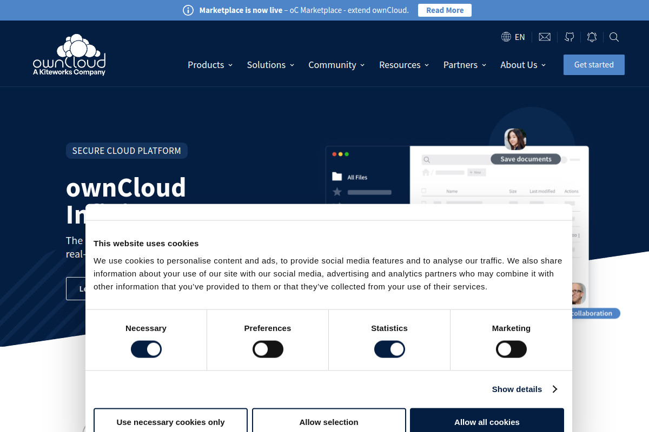Open the search magnifier icon
The width and height of the screenshot is (649, 432).
point(614,37)
